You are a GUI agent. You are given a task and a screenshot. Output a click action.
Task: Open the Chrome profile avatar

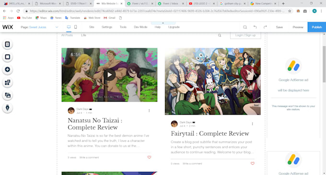coord(314,11)
